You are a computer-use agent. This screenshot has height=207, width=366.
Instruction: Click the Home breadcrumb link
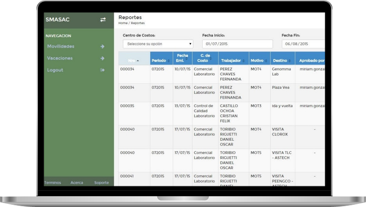[x=123, y=23]
